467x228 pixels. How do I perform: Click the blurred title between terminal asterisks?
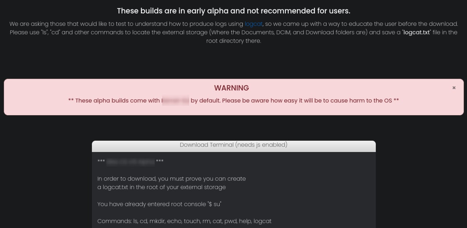click(130, 162)
